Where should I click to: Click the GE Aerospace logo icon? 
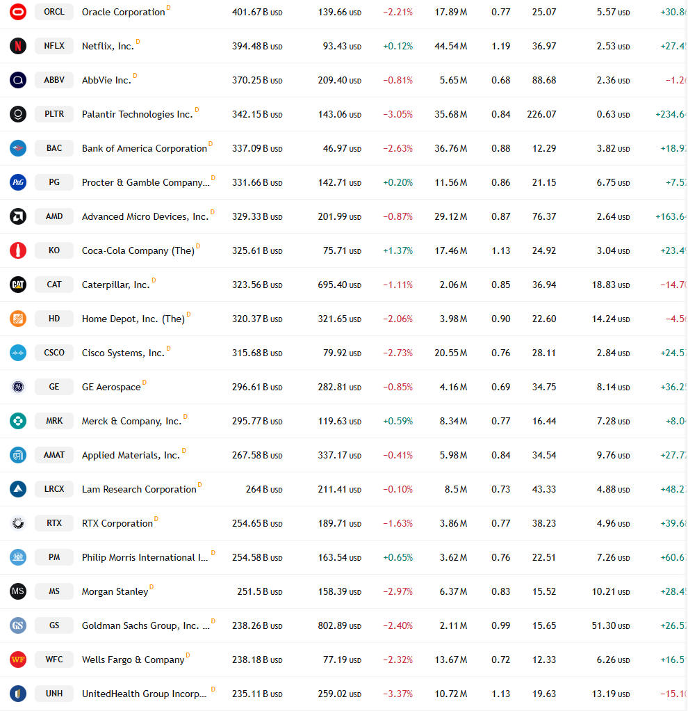pos(18,387)
